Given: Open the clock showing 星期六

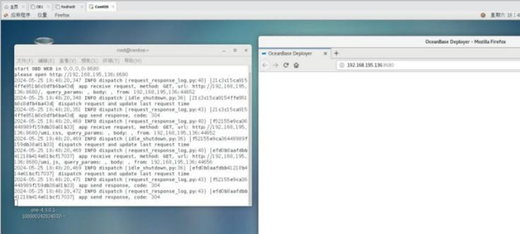Looking at the screenshot, I should coord(505,15).
